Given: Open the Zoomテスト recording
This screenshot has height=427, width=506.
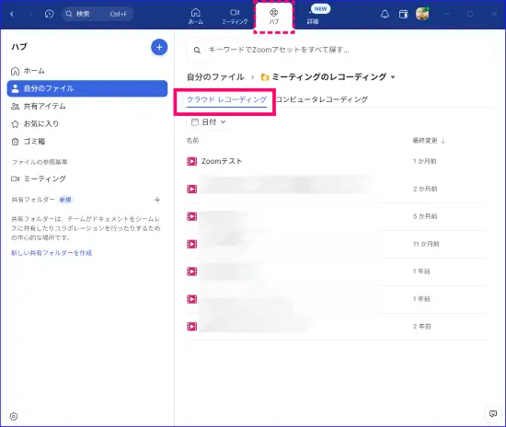Looking at the screenshot, I should pos(222,161).
